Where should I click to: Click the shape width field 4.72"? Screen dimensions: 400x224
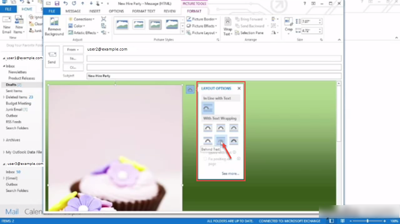click(310, 31)
